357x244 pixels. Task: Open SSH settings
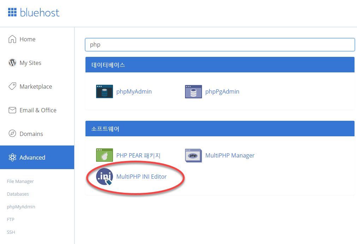pyautogui.click(x=11, y=232)
